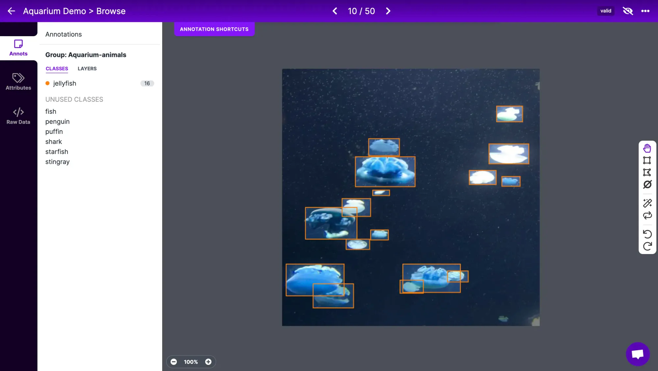Select the polygon annotation tool
The width and height of the screenshot is (658, 371).
click(647, 173)
